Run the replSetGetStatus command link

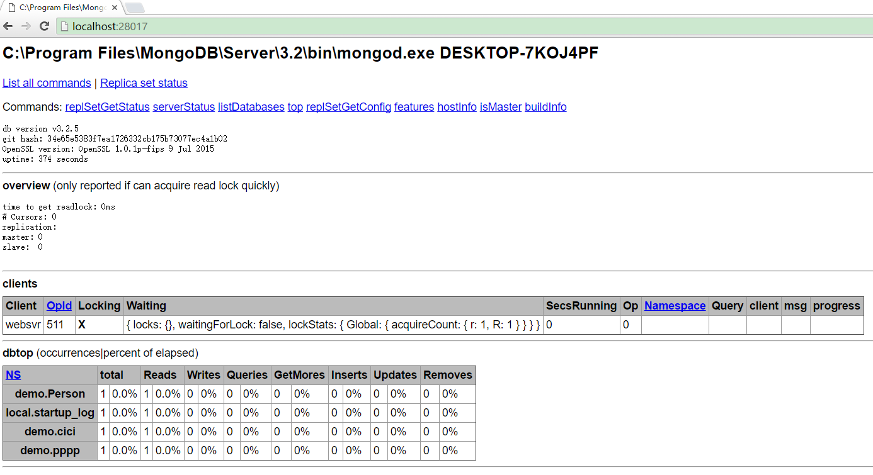[x=107, y=107]
